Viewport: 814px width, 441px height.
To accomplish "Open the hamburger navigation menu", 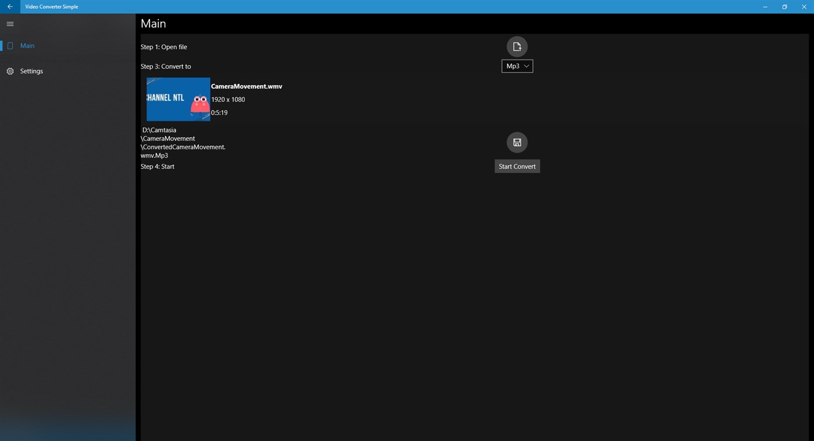I will coord(9,23).
